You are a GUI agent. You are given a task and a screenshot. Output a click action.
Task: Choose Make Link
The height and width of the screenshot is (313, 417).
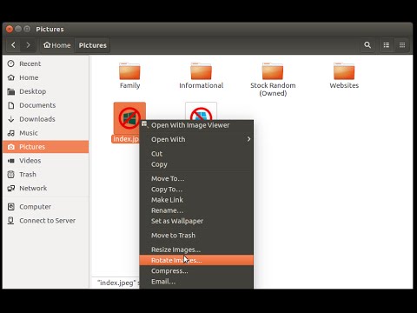pos(196,200)
